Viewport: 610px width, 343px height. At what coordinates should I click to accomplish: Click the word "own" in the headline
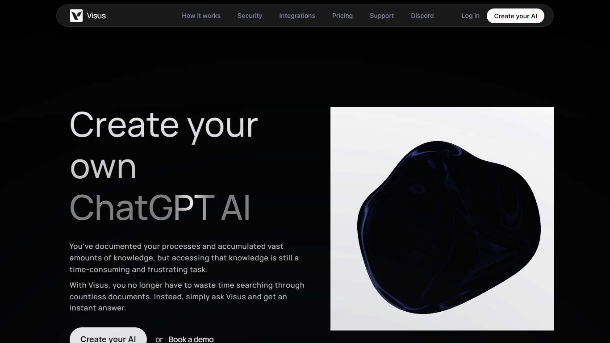(103, 167)
